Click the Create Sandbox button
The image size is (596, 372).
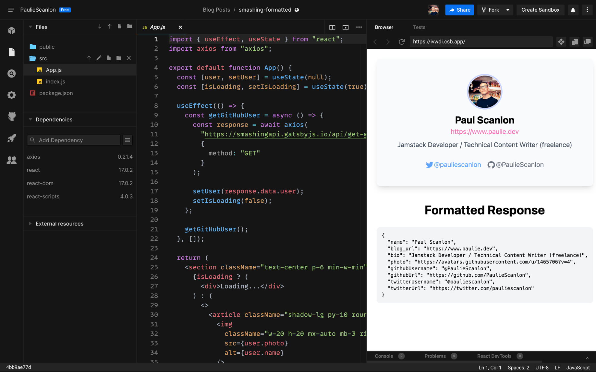tap(540, 10)
